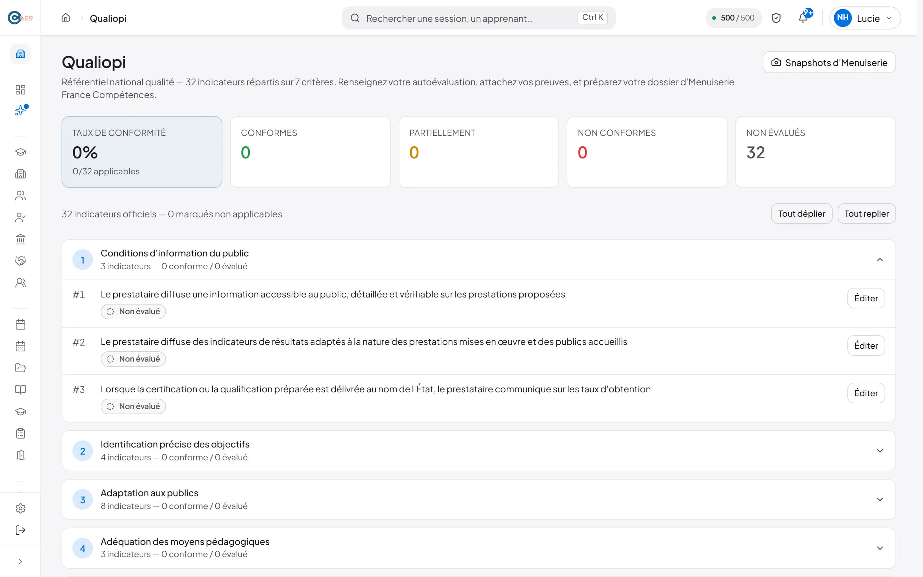Click the shield check icon in header

click(x=776, y=18)
